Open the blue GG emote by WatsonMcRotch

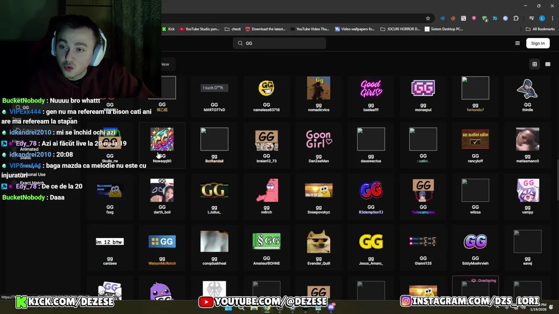pos(162,242)
